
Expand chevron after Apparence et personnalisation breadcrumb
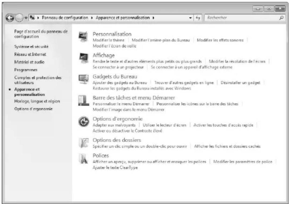pyautogui.click(x=153, y=18)
